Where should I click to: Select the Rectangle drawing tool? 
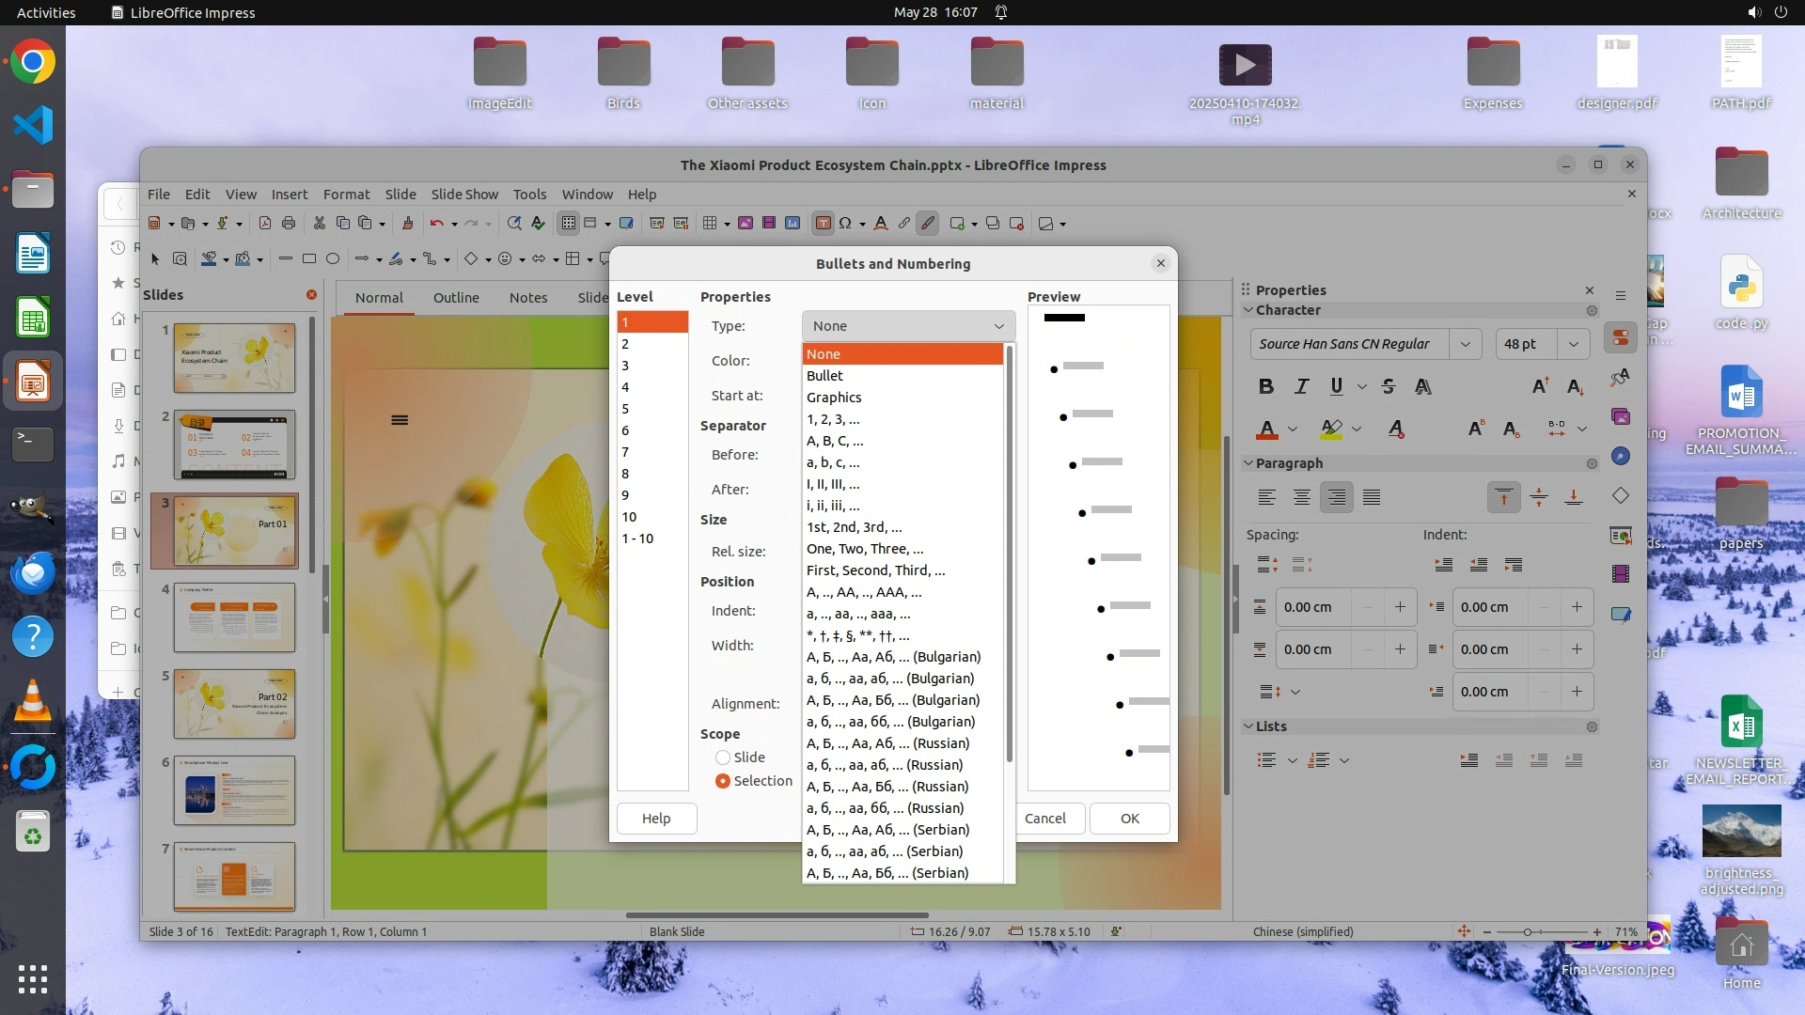[x=309, y=258]
